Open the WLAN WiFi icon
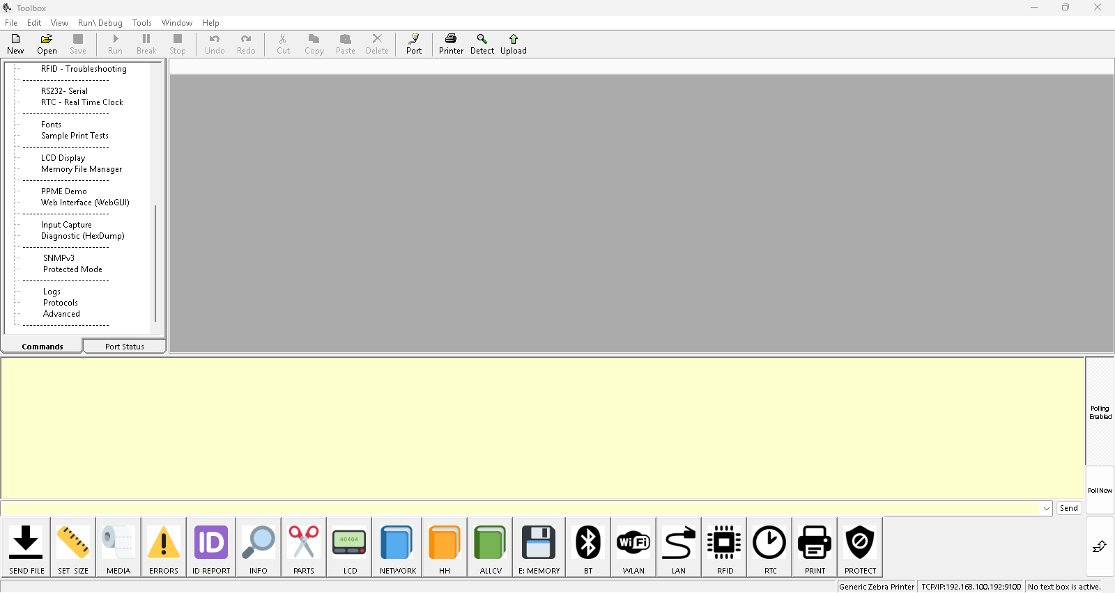The width and height of the screenshot is (1115, 593). [633, 547]
